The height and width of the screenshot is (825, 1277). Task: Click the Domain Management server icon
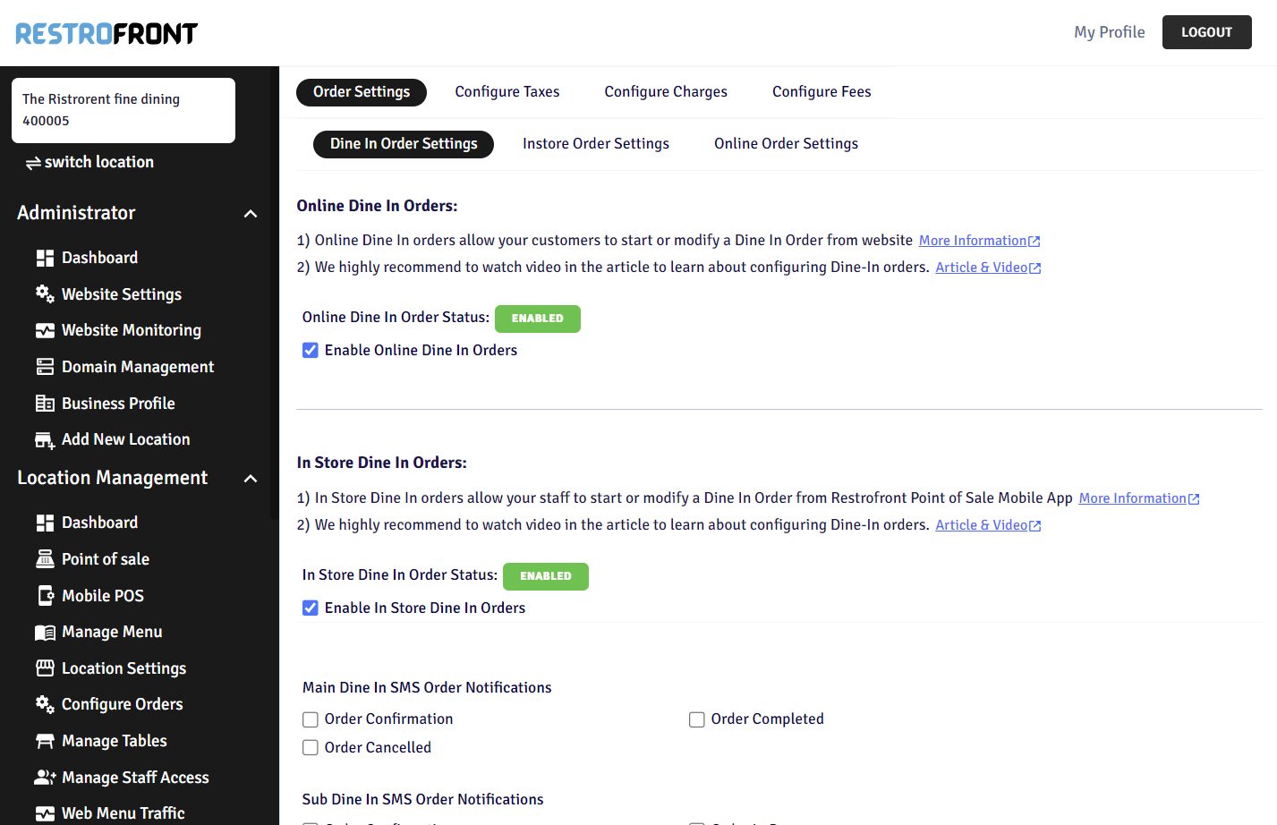pos(45,367)
